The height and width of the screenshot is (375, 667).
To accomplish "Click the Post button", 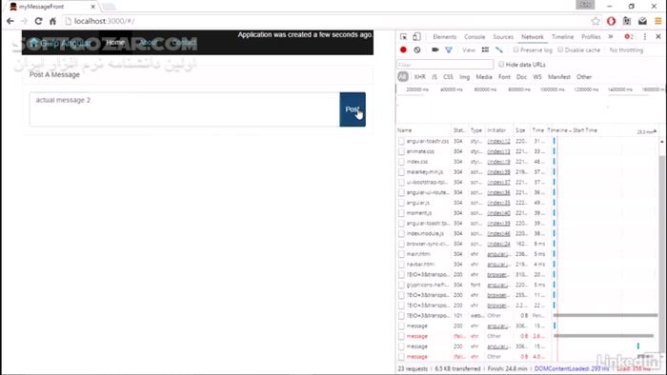I will click(x=353, y=109).
